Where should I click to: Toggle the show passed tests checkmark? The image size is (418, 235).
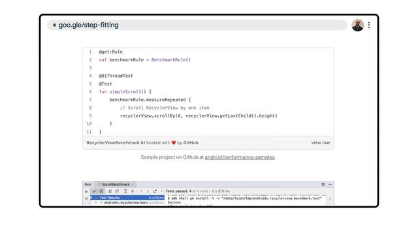[x=94, y=191]
